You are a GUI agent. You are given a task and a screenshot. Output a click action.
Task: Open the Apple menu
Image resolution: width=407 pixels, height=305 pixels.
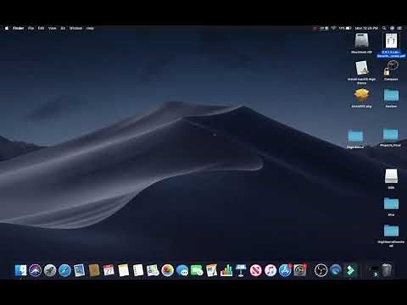[x=7, y=28]
